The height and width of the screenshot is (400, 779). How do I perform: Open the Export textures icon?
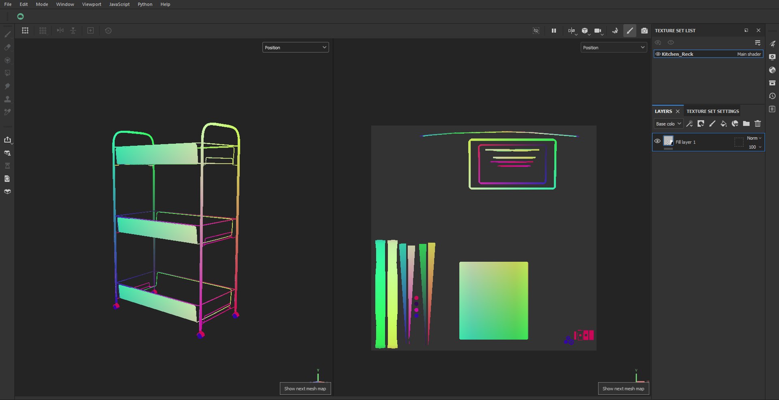tap(7, 140)
